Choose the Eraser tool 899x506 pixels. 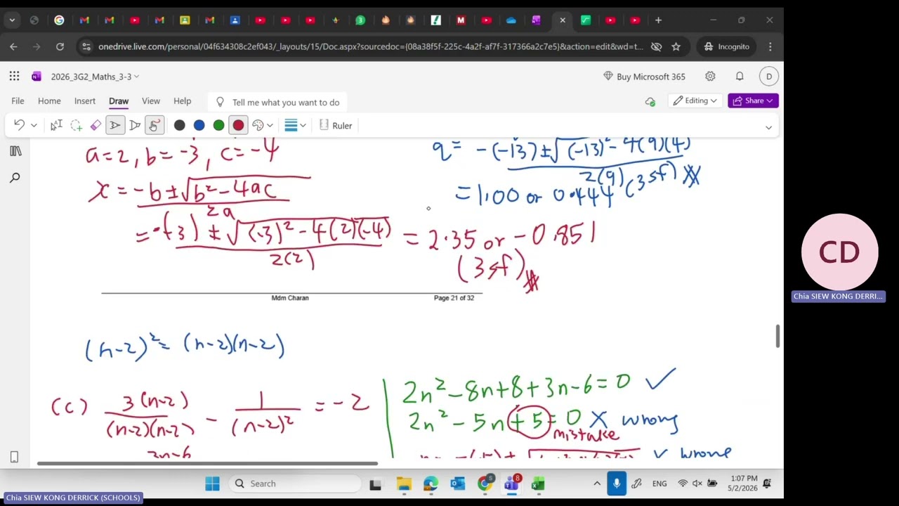pyautogui.click(x=96, y=125)
